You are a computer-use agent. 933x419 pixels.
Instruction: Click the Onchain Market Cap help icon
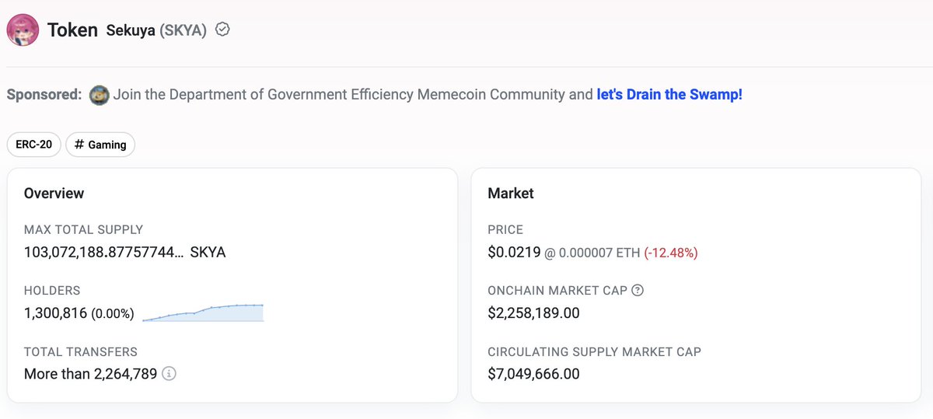pyautogui.click(x=638, y=291)
